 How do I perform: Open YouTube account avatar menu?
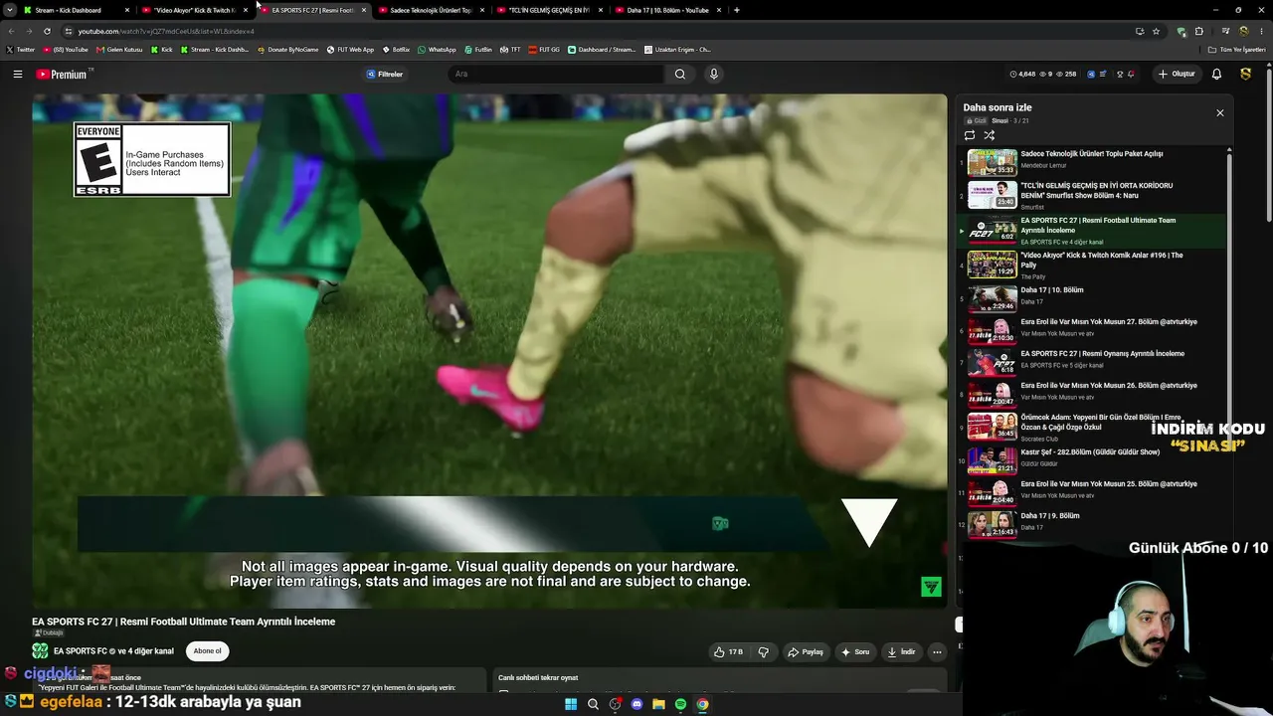(1245, 74)
